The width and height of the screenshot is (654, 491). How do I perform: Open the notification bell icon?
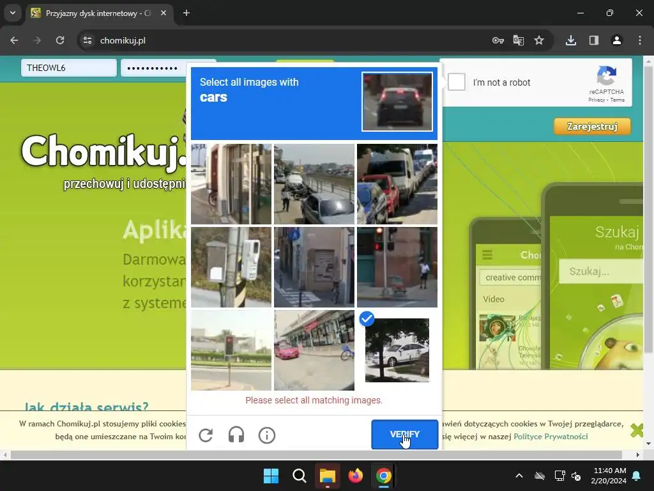pyautogui.click(x=637, y=476)
